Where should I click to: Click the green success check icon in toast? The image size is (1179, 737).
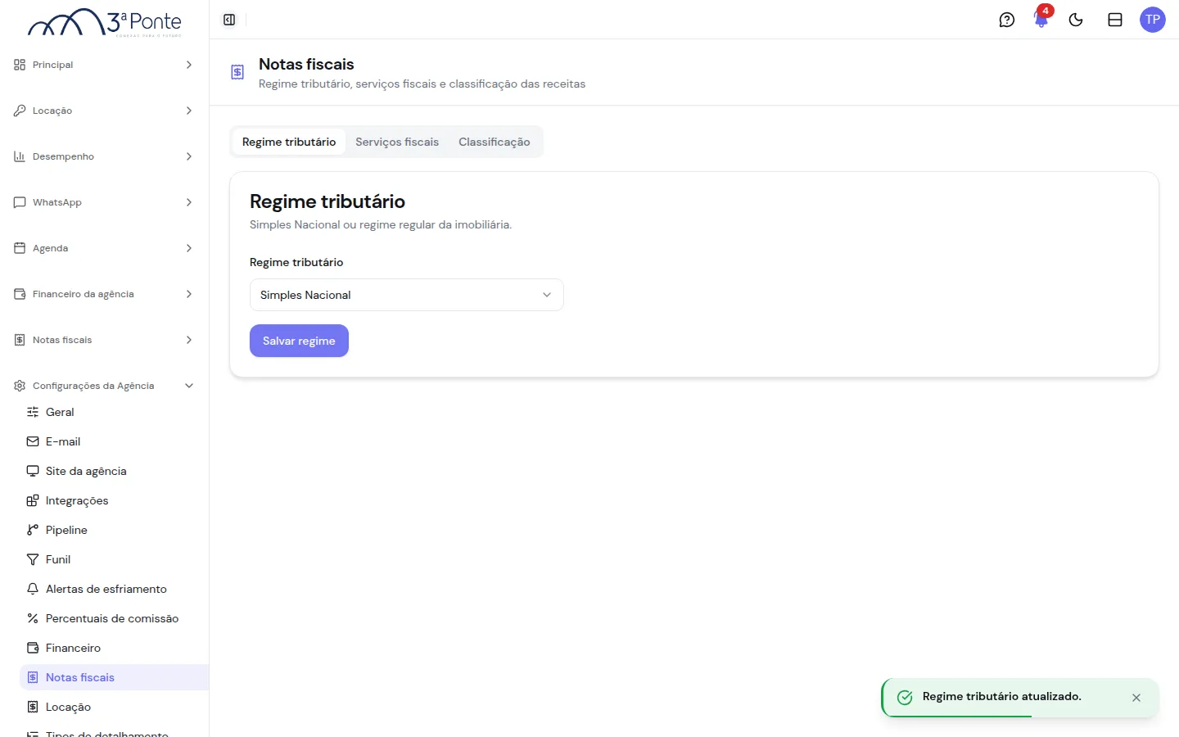click(x=905, y=698)
